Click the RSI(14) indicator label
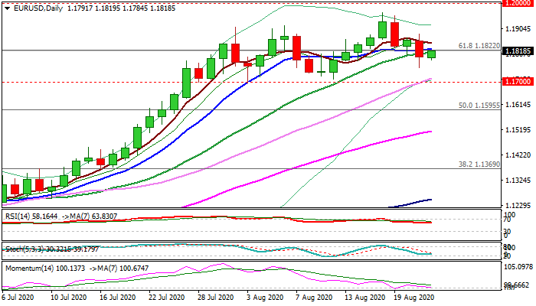536x306 pixels. (20, 216)
